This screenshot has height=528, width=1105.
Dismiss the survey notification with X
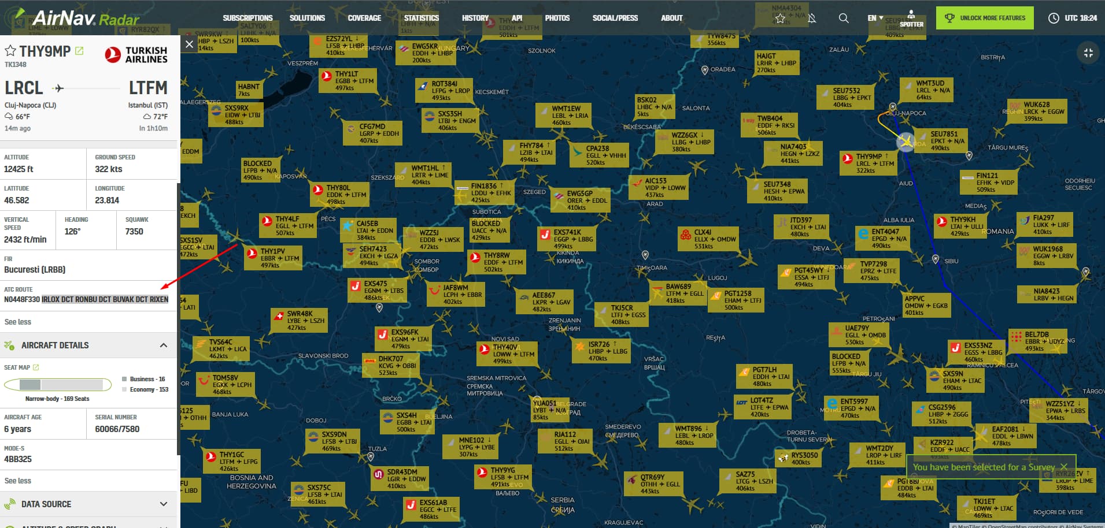(1064, 467)
